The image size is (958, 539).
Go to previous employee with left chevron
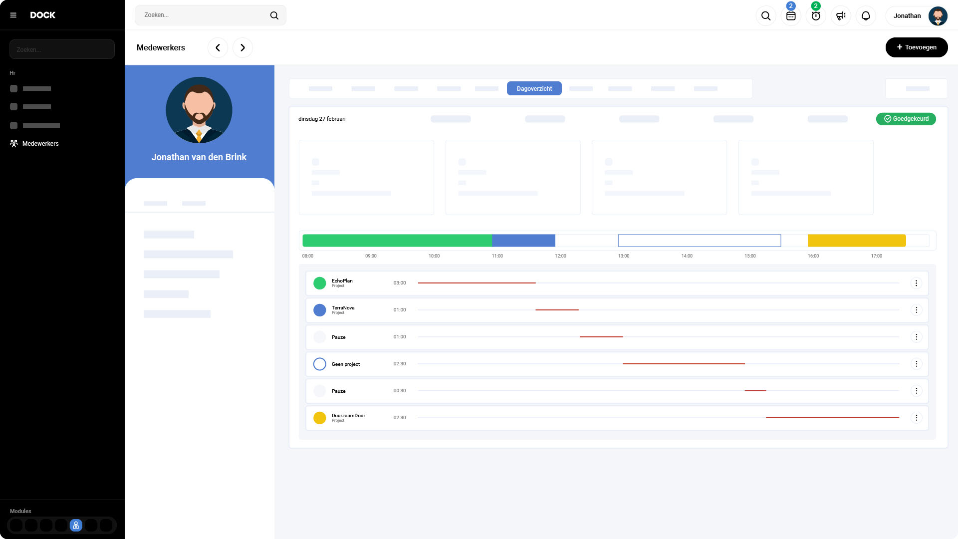[x=218, y=47]
